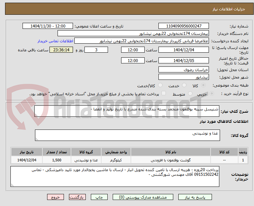Click the بازگشت back button
This screenshot has width=254, height=206.
click(77, 197)
